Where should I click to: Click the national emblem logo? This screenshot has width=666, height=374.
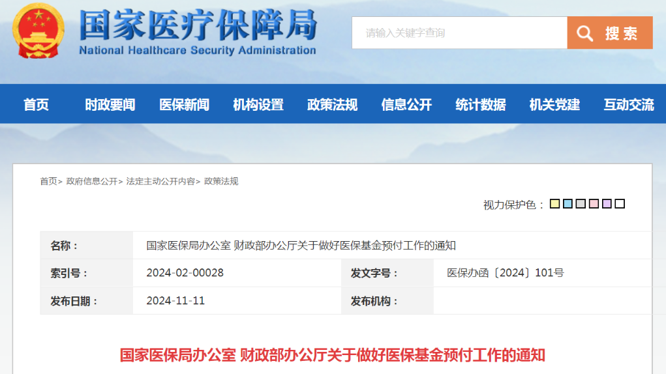click(x=38, y=31)
